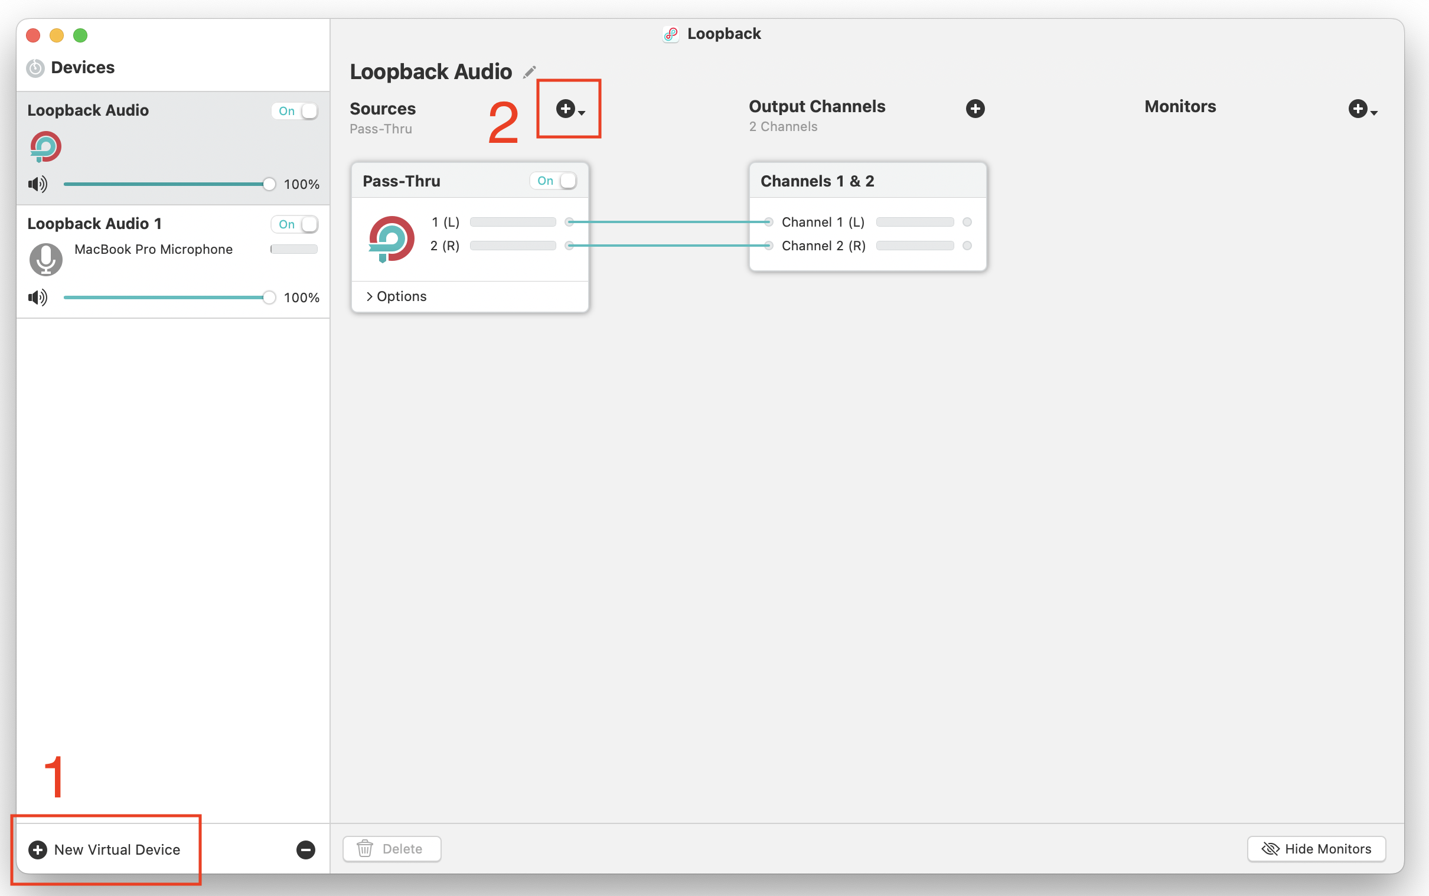Disable the Pass-Thru source switch

[x=554, y=181]
